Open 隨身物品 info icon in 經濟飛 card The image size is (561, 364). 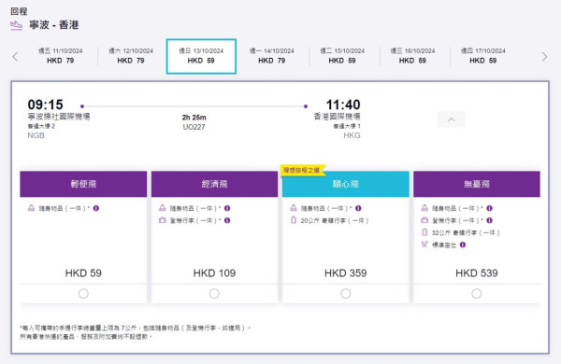point(227,208)
